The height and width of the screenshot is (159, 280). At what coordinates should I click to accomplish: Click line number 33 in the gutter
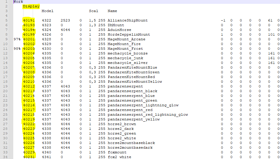(x=6, y=152)
